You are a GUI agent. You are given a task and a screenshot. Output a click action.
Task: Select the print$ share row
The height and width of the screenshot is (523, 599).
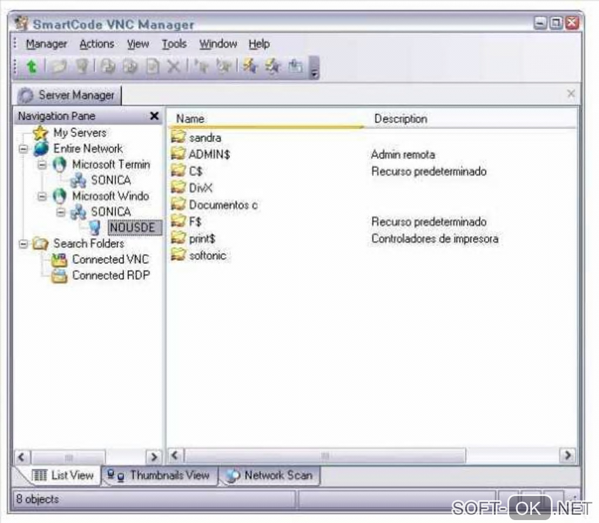tap(372, 238)
